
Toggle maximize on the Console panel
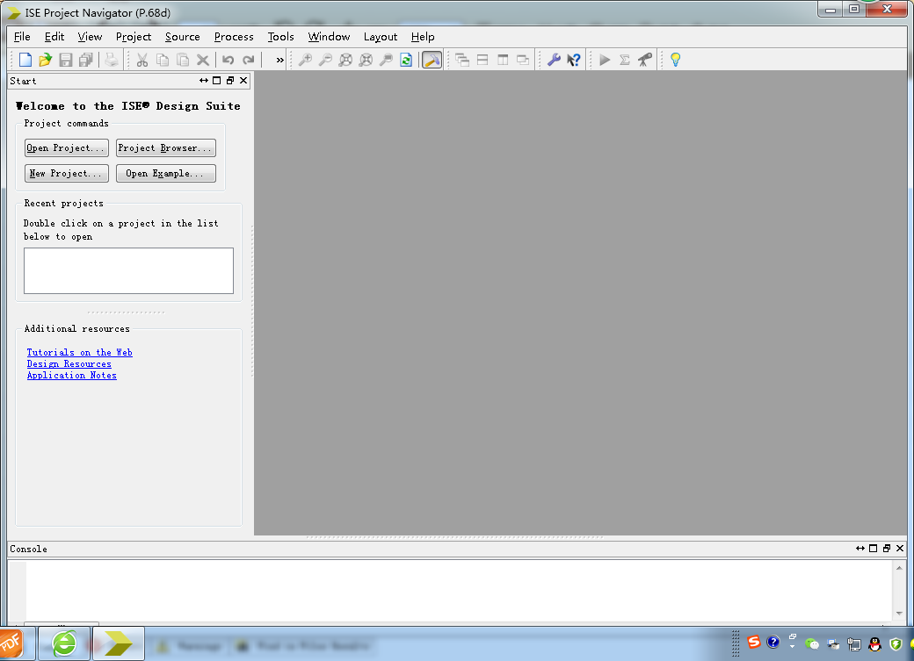[873, 549]
